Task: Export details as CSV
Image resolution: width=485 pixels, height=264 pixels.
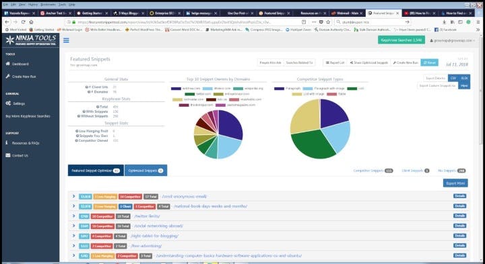Action: click(453, 79)
